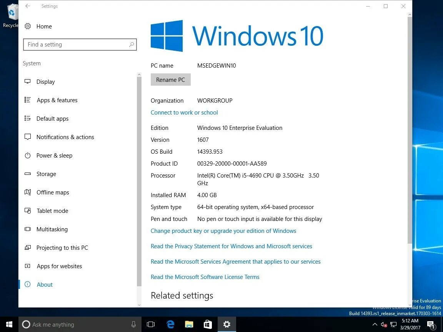Click the Tablet mode icon

(27, 211)
